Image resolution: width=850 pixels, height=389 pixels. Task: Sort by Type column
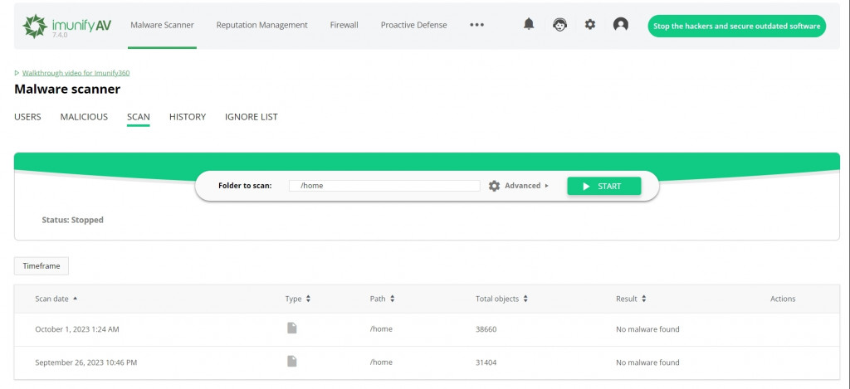[308, 299]
